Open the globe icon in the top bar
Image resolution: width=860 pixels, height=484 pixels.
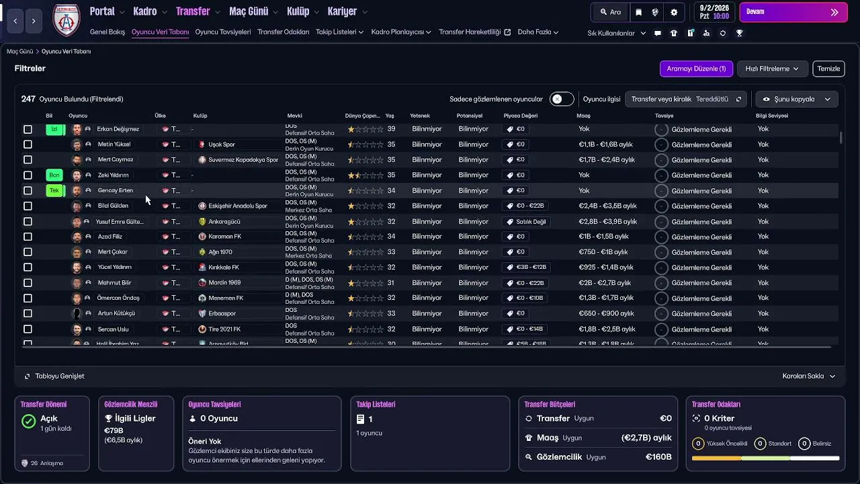(655, 12)
